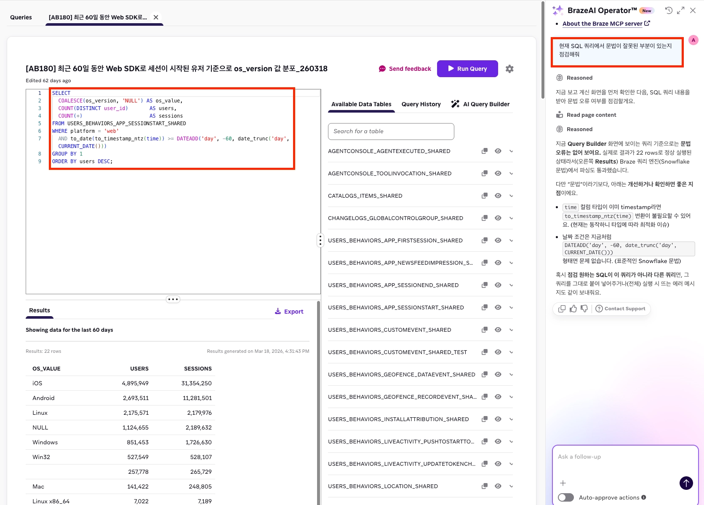Expand CHANGELOGS_GLOBALCONTROLGROUP_SHARED table columns
This screenshot has width=704, height=505.
511,218
